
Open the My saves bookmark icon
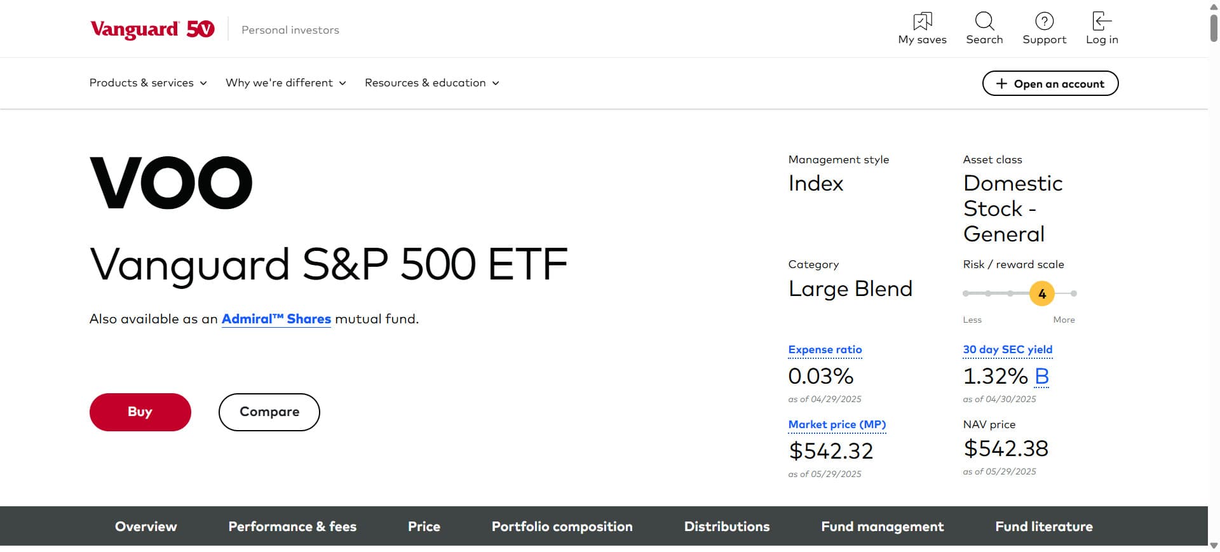click(x=922, y=21)
